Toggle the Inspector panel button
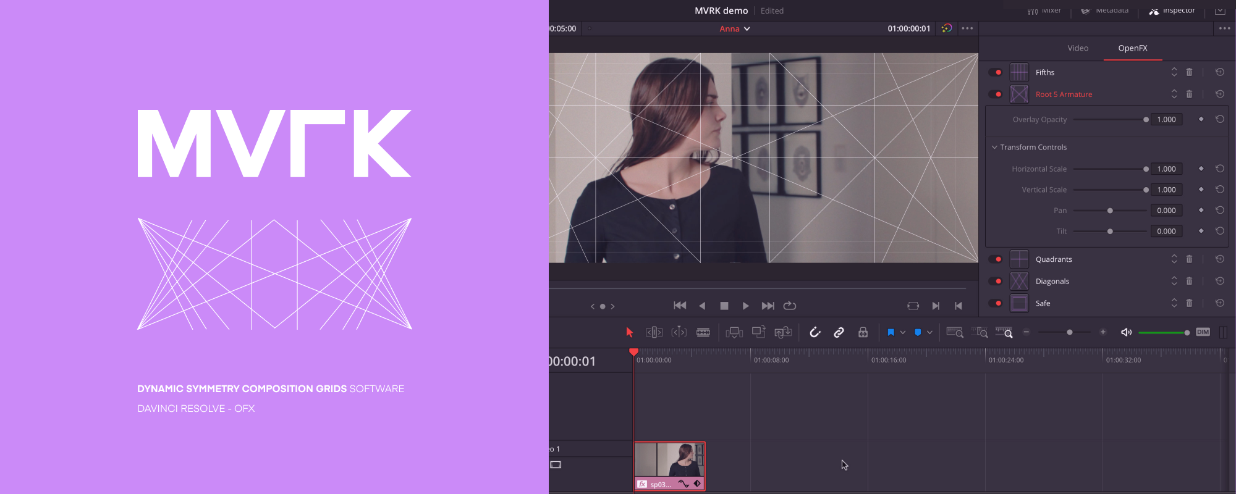The width and height of the screenshot is (1236, 494). (x=1172, y=10)
